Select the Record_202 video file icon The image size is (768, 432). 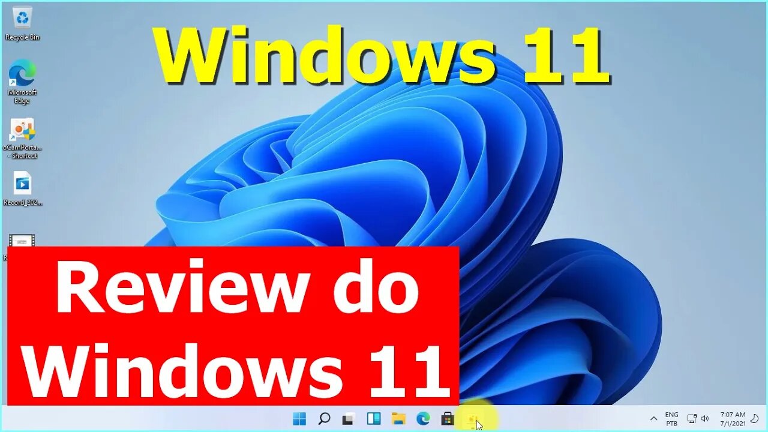pyautogui.click(x=22, y=189)
